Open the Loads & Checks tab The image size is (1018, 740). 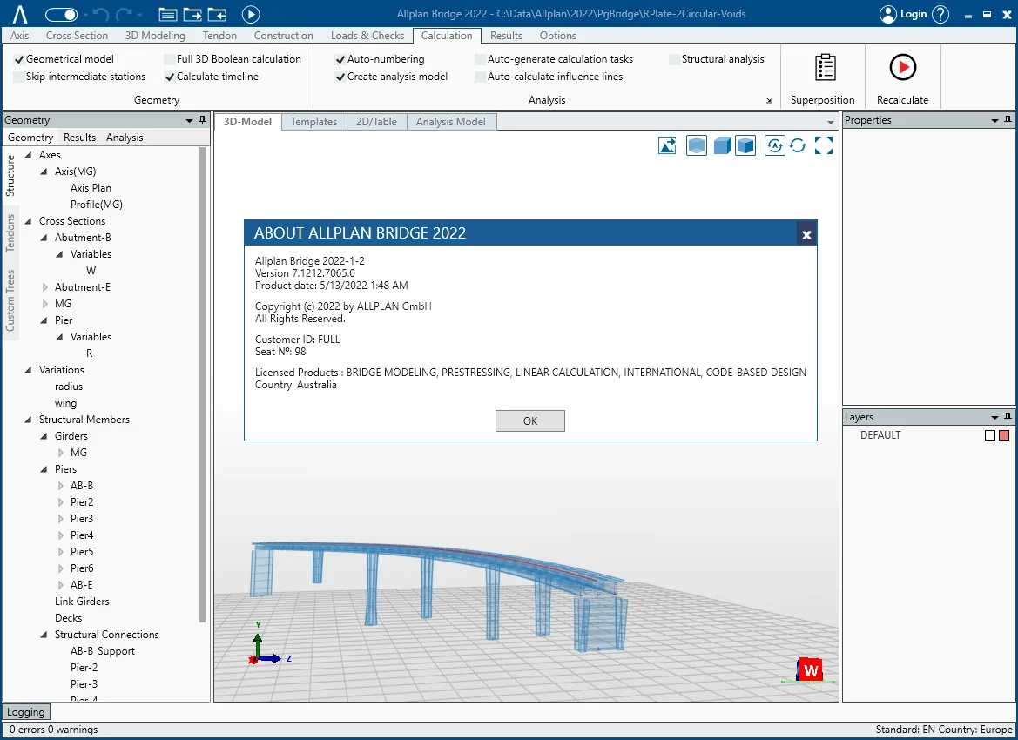tap(367, 36)
